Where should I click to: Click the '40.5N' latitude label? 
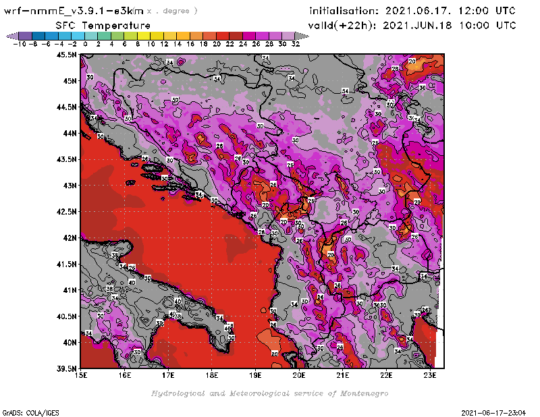point(66,316)
